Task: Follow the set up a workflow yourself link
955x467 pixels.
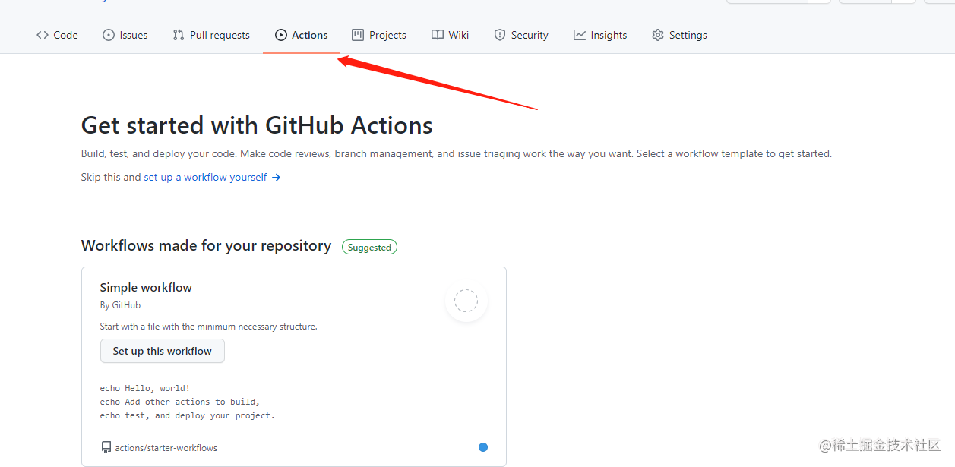Action: point(206,177)
